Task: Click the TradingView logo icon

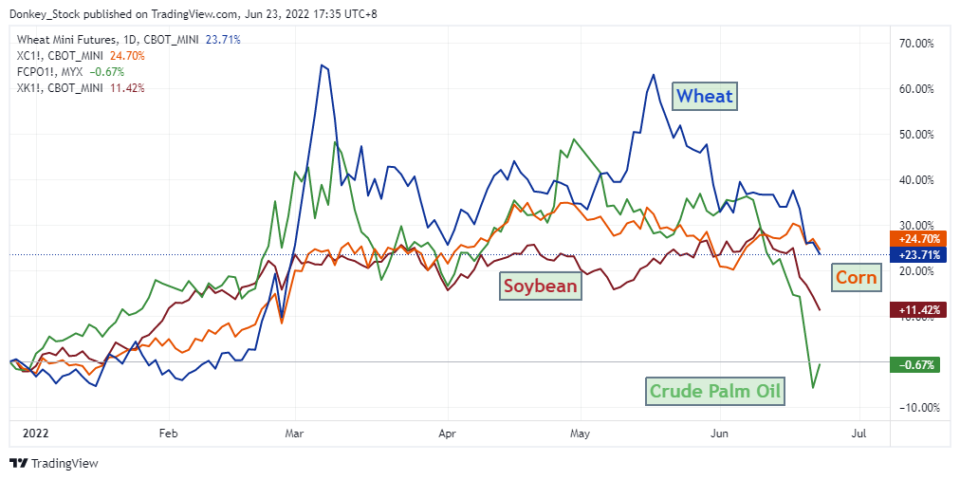Action: 19,464
